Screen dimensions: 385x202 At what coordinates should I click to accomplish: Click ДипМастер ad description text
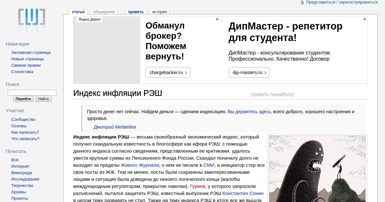[x=280, y=56]
